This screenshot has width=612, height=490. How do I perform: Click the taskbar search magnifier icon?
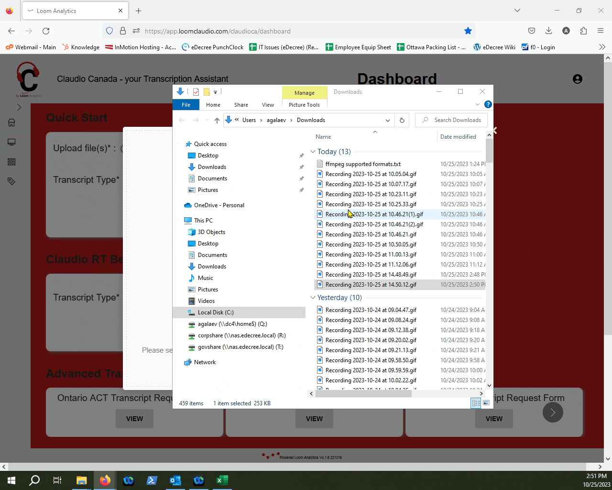point(34,480)
